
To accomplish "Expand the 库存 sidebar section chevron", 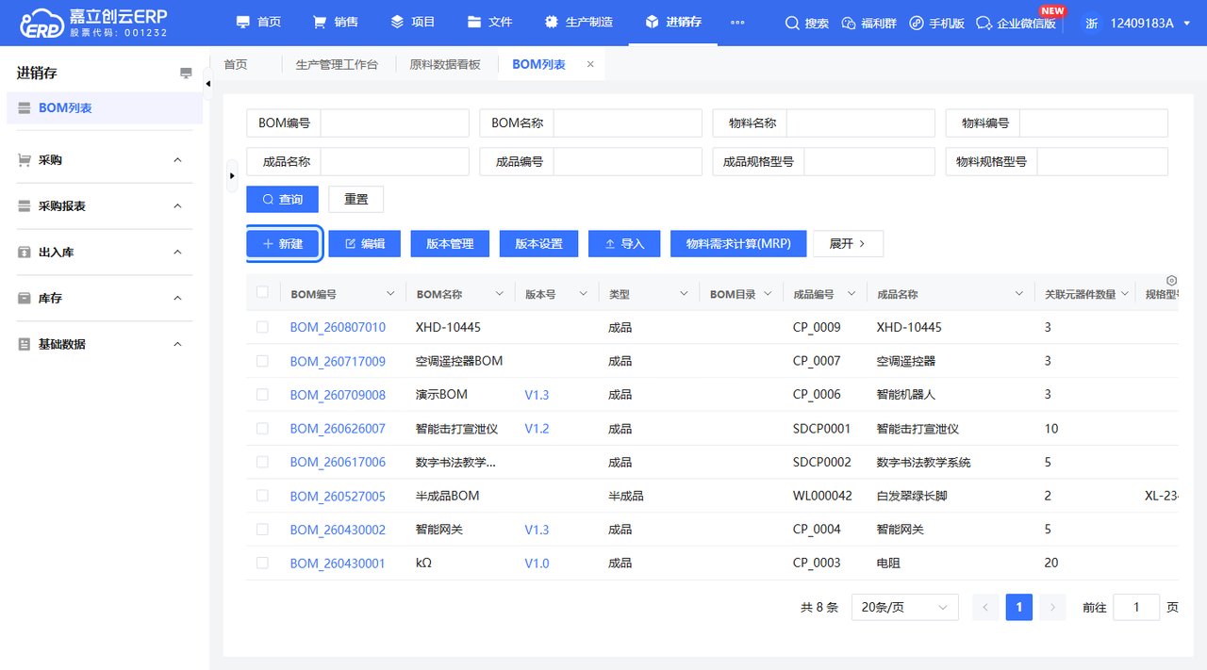I will coord(177,298).
